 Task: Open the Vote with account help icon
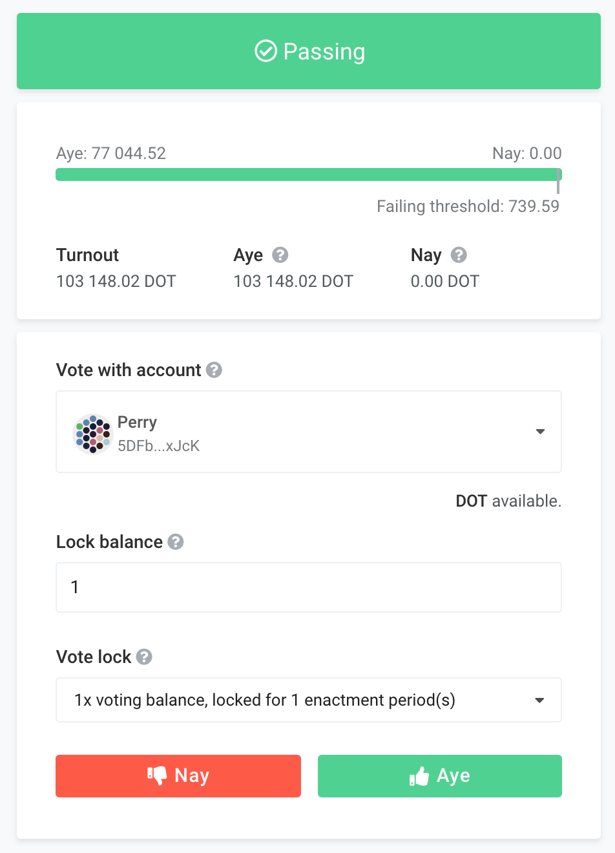click(x=214, y=370)
